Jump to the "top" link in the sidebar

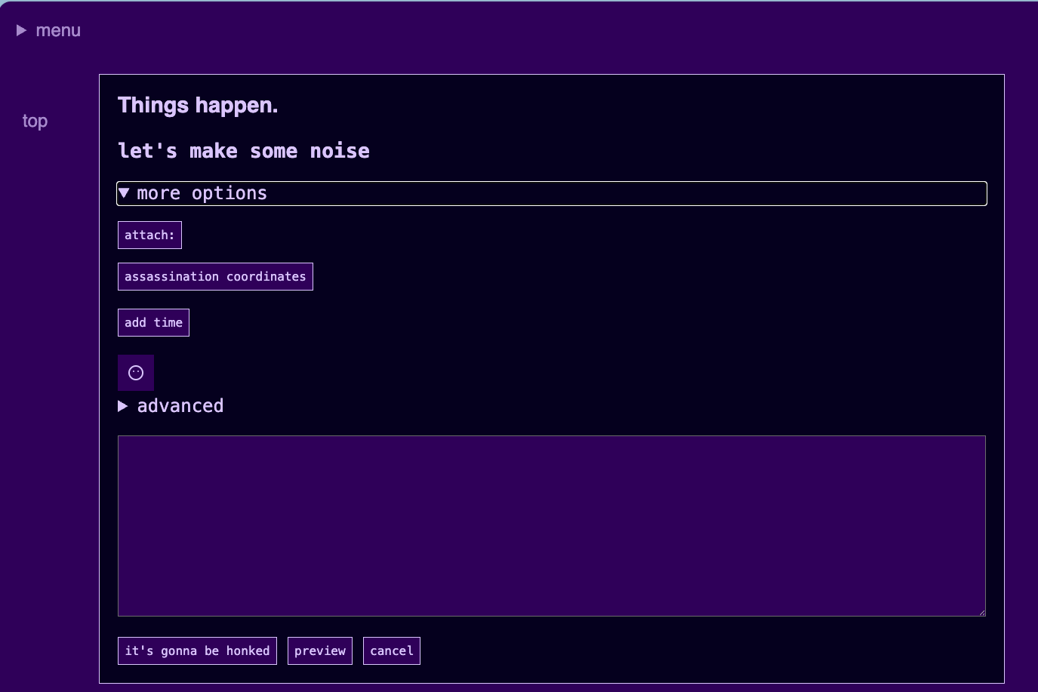point(35,121)
